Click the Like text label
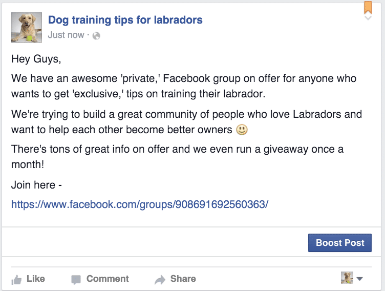This screenshot has height=291, width=385. click(x=36, y=279)
